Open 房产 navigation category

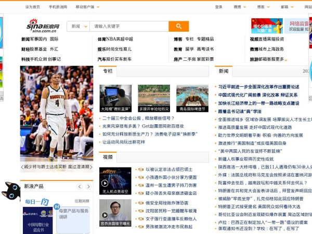pyautogui.click(x=178, y=59)
